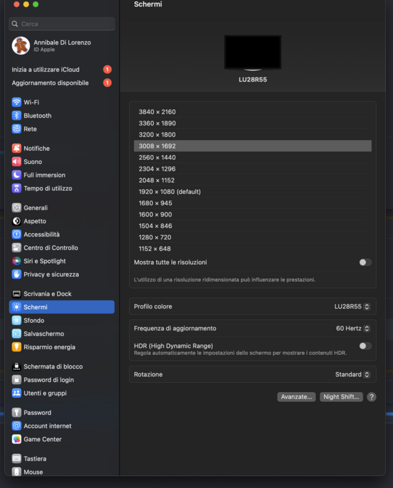The height and width of the screenshot is (488, 393).
Task: Open the Profilo colore LU28R55 dropdown
Action: (352, 306)
